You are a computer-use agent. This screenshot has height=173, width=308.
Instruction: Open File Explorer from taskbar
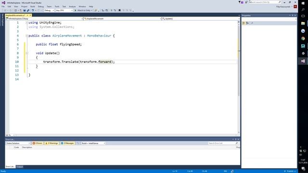pyautogui.click(x=303, y=24)
